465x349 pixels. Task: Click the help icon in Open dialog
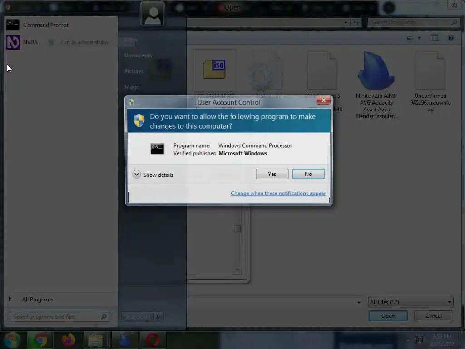point(451,38)
